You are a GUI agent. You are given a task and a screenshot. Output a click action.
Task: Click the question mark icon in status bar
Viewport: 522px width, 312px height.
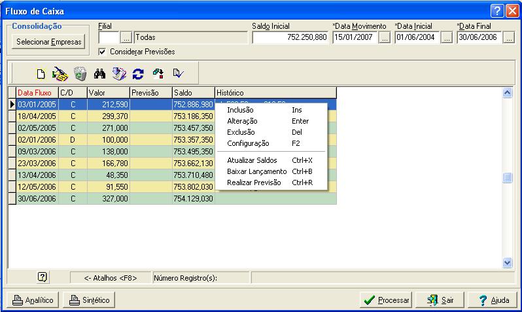pyautogui.click(x=43, y=277)
